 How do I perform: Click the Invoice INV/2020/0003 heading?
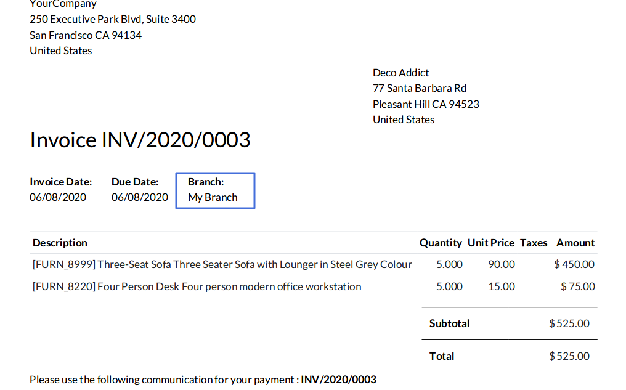(140, 140)
